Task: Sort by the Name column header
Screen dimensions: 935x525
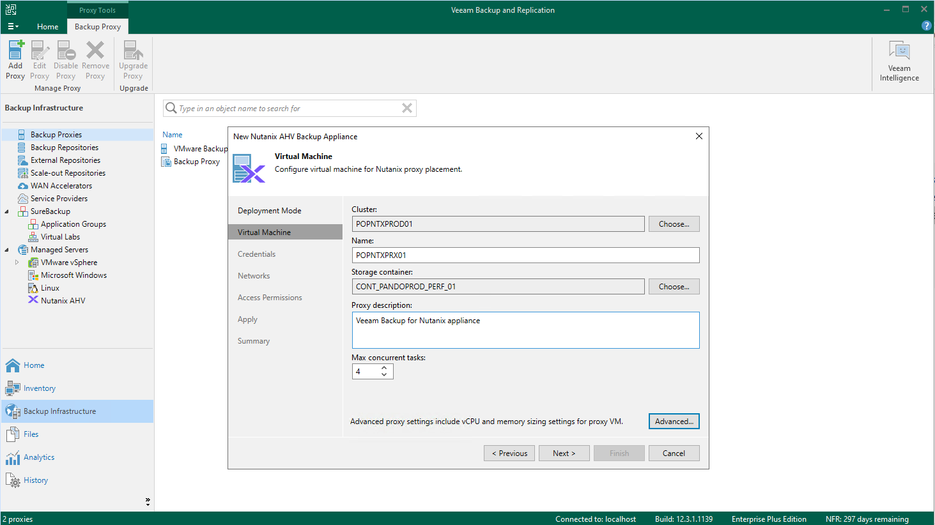Action: point(173,135)
